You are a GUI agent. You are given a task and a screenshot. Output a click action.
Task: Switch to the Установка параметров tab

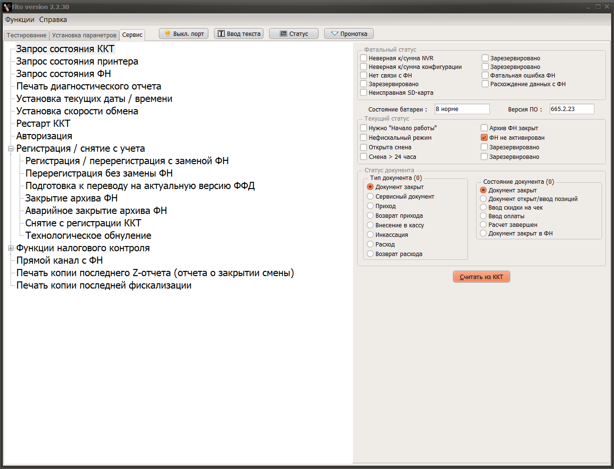[84, 35]
